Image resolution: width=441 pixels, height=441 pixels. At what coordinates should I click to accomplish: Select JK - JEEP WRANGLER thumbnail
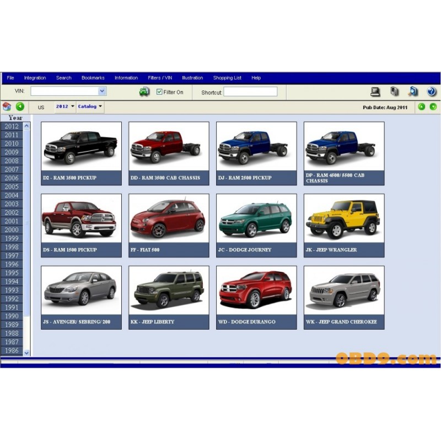344,225
